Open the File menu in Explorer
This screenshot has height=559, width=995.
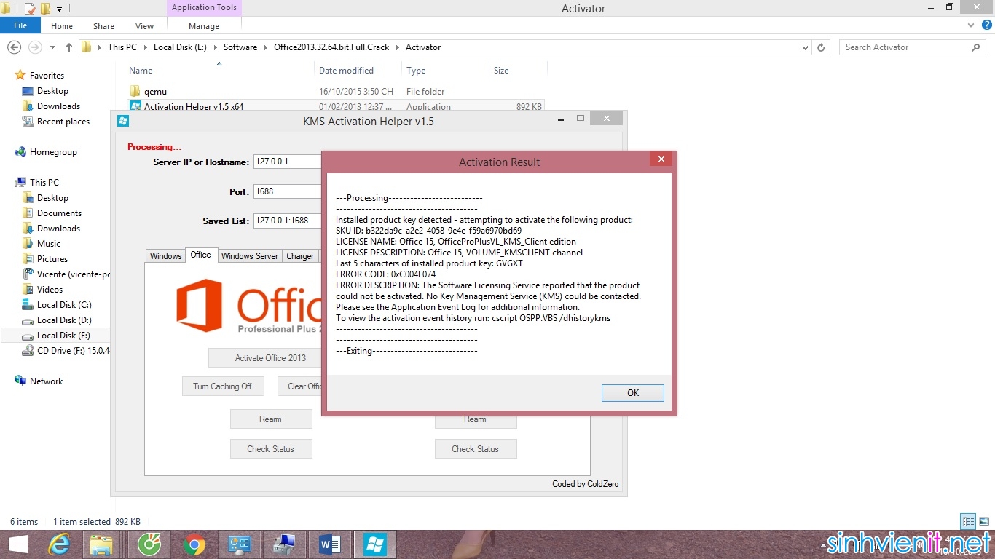click(x=20, y=25)
